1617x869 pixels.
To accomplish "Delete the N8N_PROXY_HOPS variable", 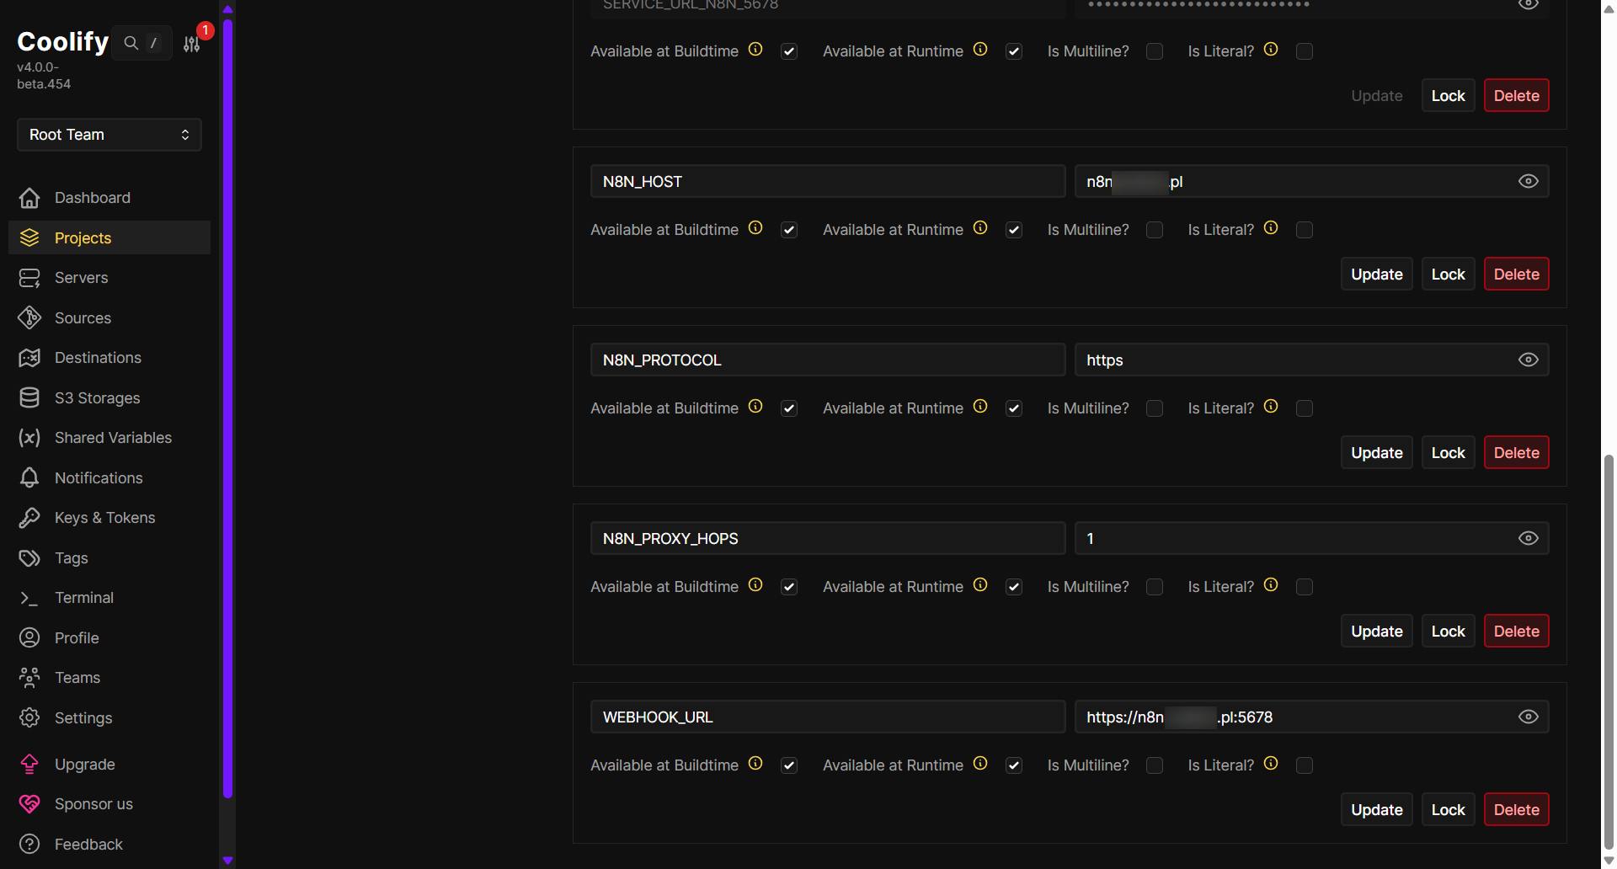I will click(x=1517, y=632).
